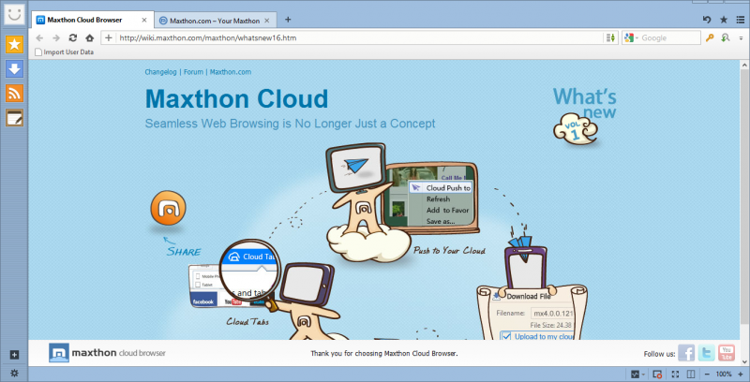Click the maxthon cloud browser footer logo
Viewport: 750px width, 382px height.
coord(107,353)
